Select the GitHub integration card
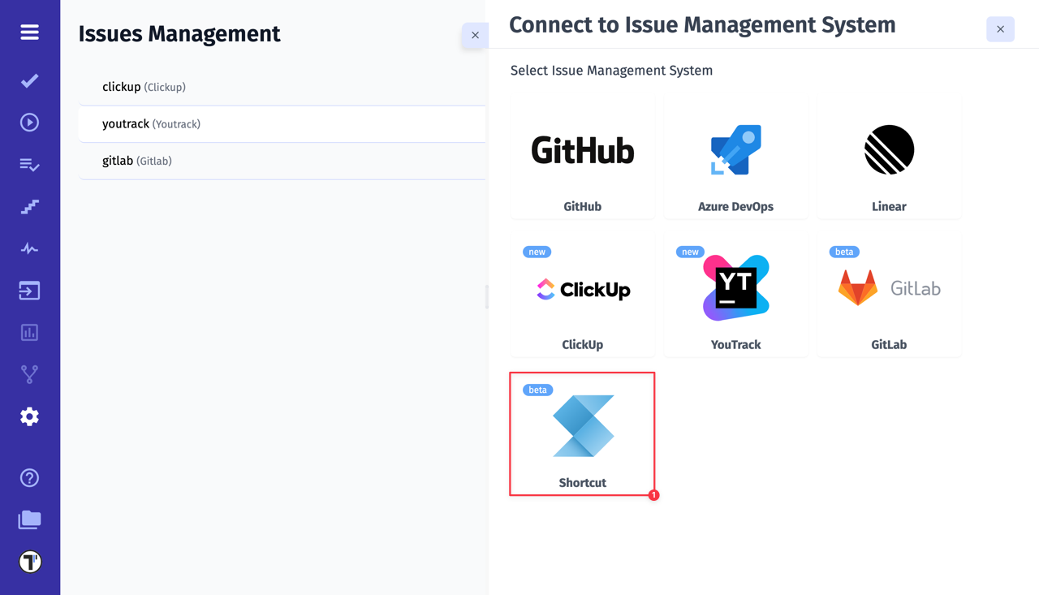 (x=582, y=158)
